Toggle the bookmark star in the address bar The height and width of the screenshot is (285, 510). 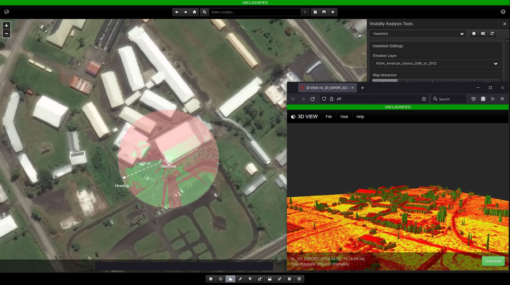pyautogui.click(x=424, y=99)
